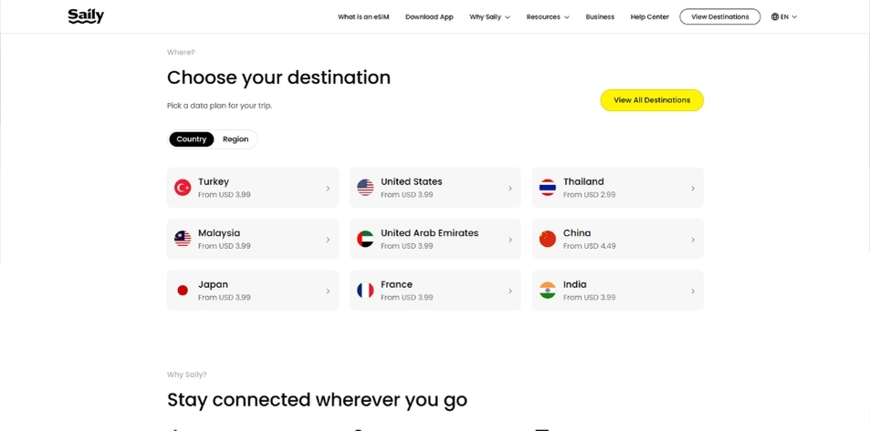Viewport: 870px width, 431px height.
Task: Open the EN language dropdown
Action: pos(789,16)
